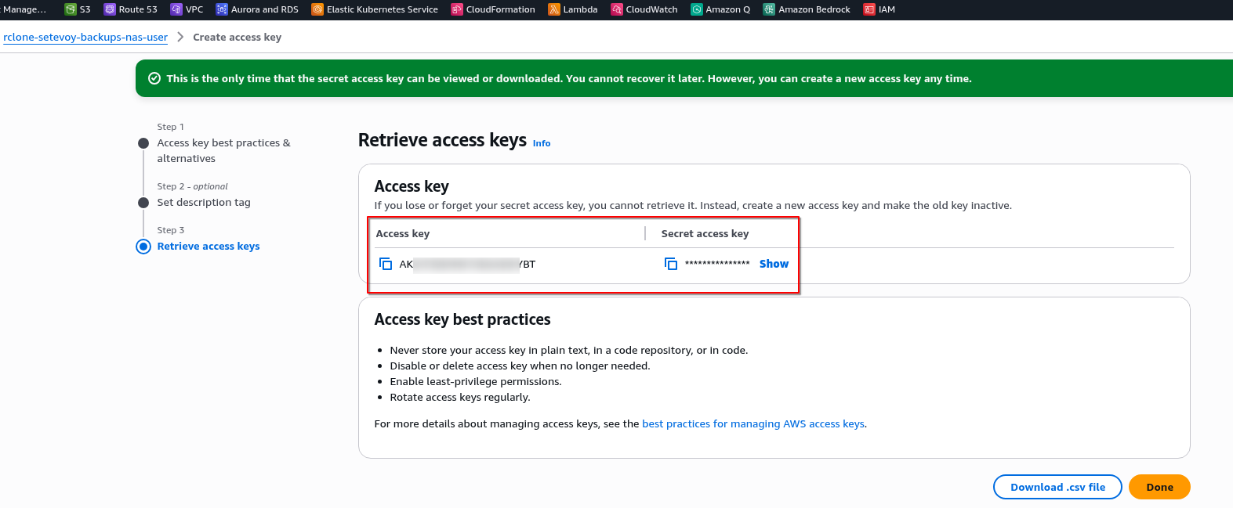
Task: Click the IAM service shortcut
Action: [x=869, y=9]
